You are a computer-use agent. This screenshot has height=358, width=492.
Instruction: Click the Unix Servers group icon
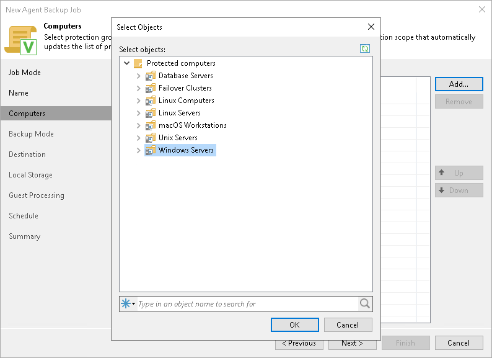click(151, 138)
